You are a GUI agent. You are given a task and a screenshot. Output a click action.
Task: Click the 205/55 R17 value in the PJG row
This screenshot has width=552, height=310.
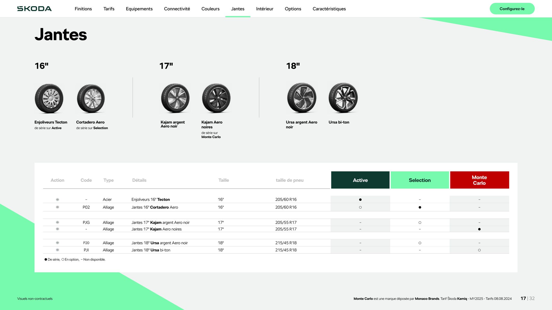(286, 222)
